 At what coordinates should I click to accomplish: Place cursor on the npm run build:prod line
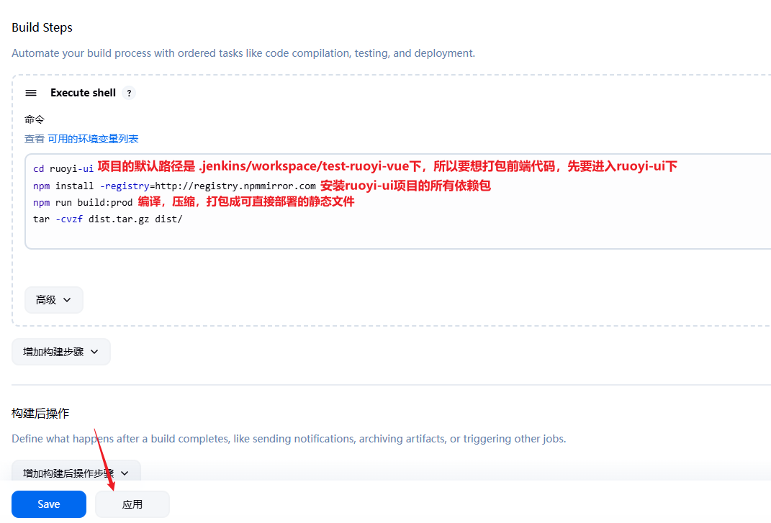click(x=83, y=203)
